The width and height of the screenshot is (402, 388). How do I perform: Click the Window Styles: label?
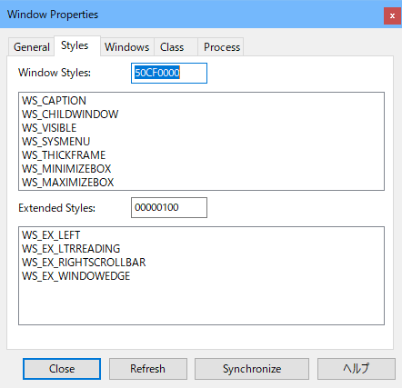[x=55, y=73]
